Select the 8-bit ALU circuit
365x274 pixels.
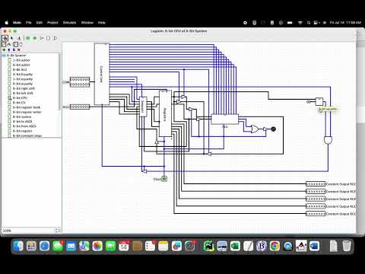20,69
